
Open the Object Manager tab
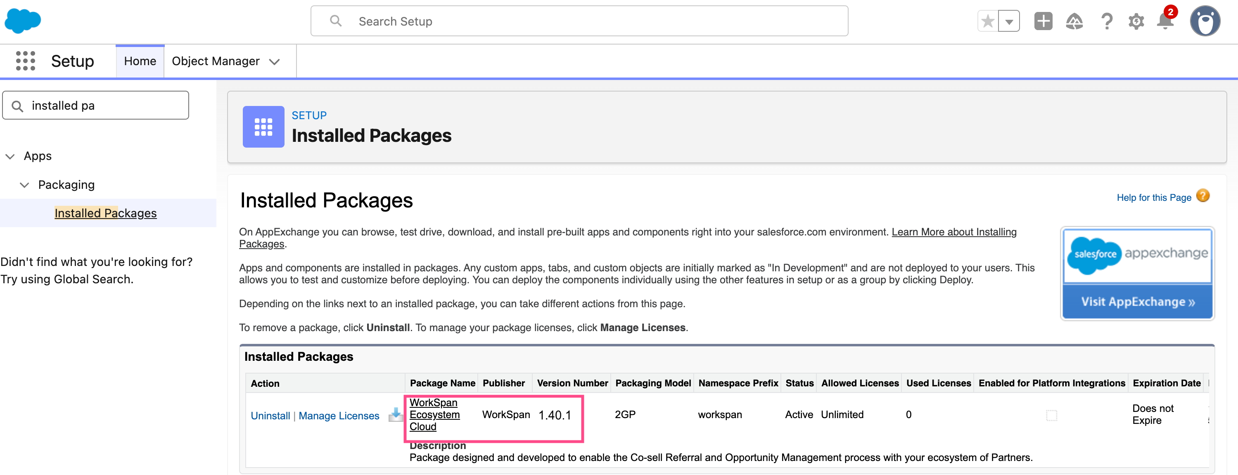216,61
